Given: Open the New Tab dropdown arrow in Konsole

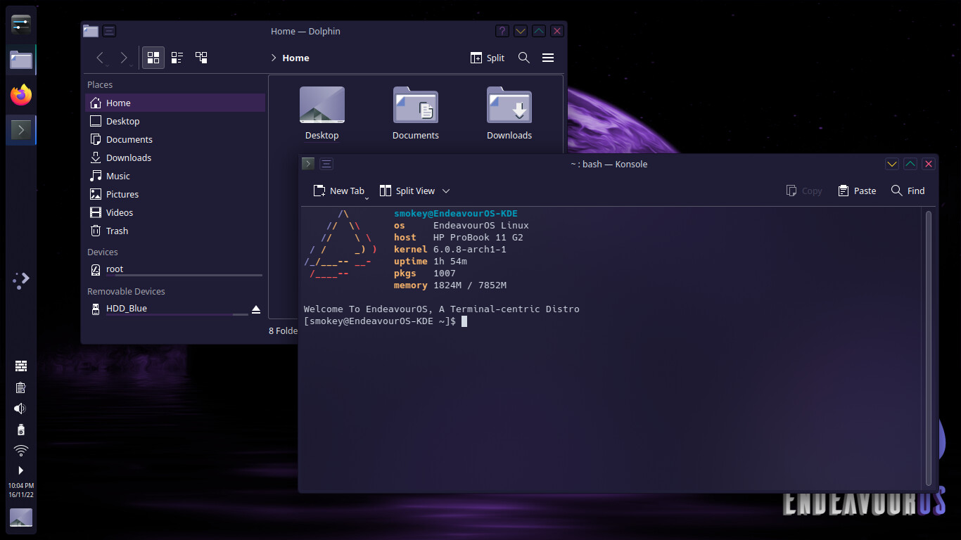Looking at the screenshot, I should [x=367, y=198].
